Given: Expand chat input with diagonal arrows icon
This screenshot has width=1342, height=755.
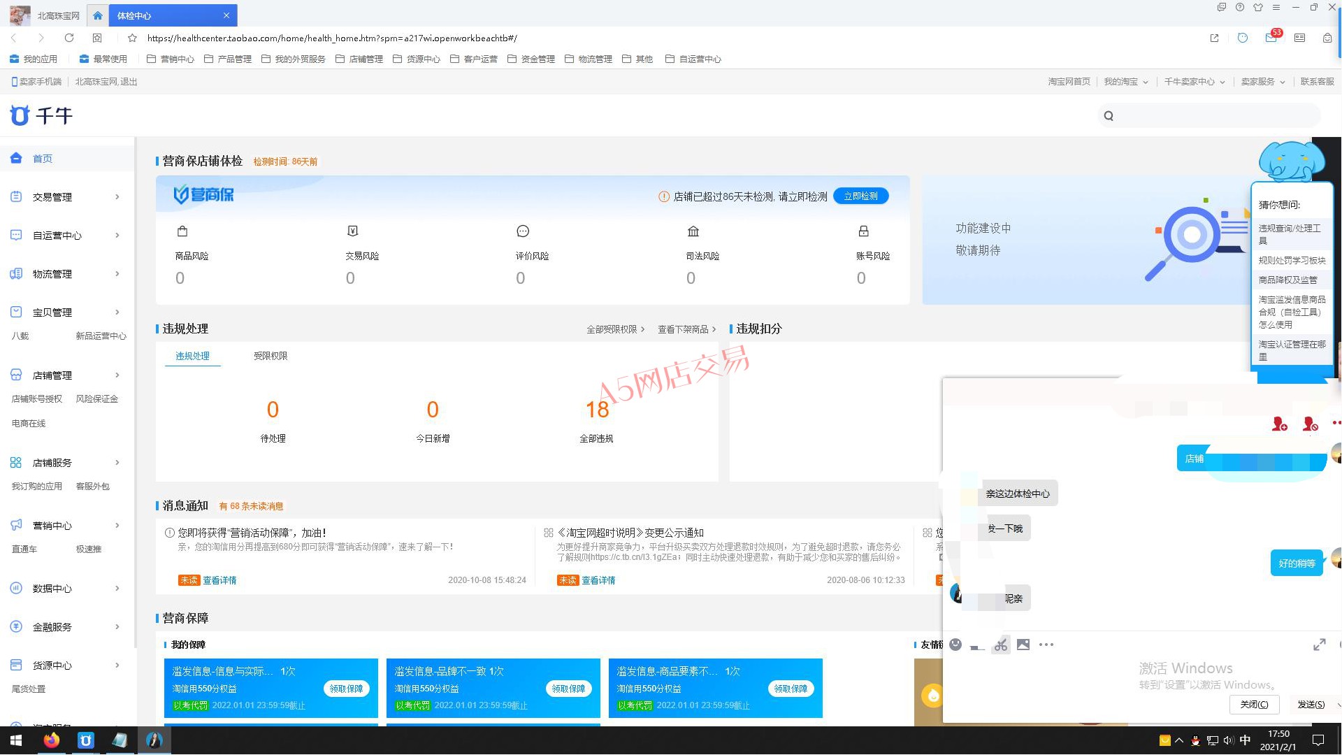Looking at the screenshot, I should tap(1320, 645).
